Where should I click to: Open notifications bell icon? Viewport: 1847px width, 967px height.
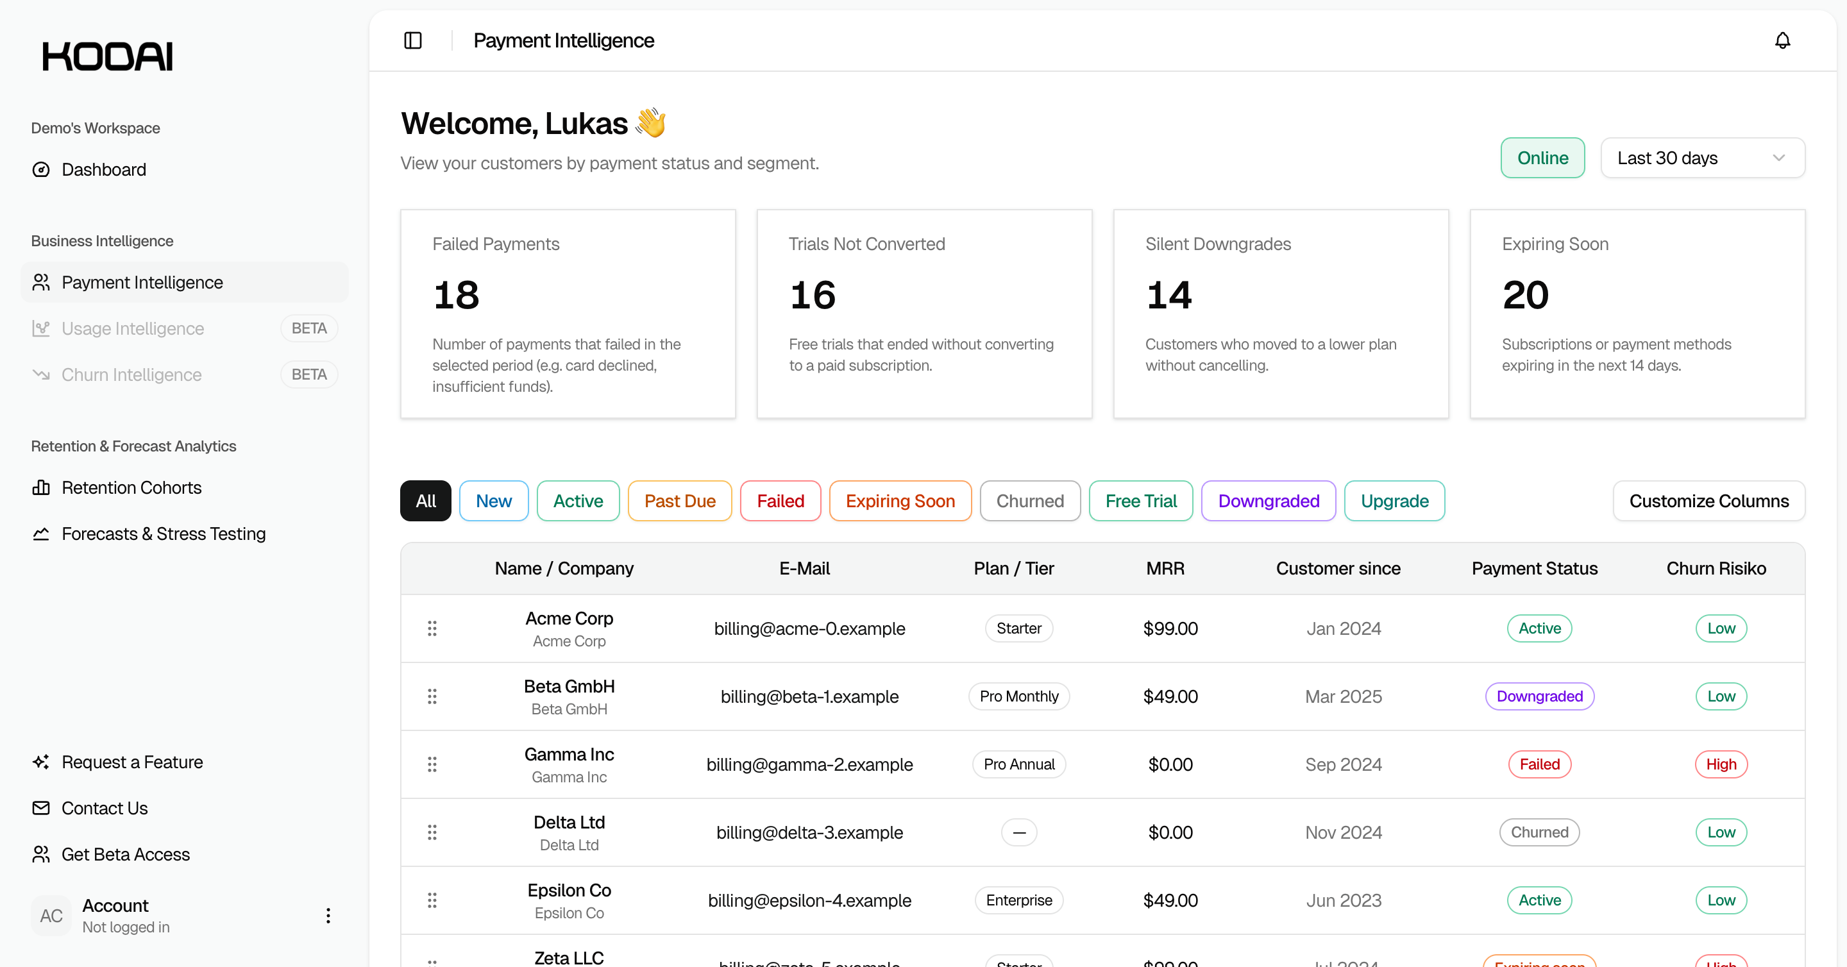[x=1782, y=41]
